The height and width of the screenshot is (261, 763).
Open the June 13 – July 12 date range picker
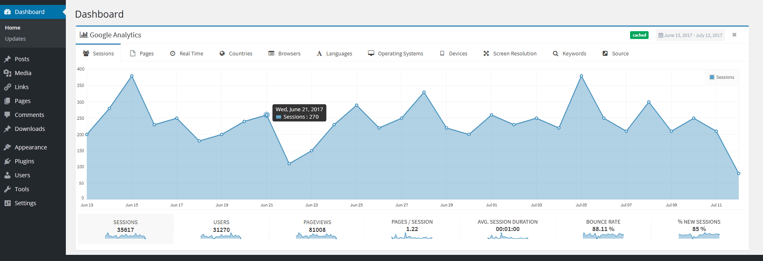(x=690, y=35)
